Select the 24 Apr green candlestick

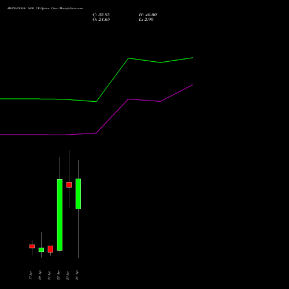tap(78, 194)
